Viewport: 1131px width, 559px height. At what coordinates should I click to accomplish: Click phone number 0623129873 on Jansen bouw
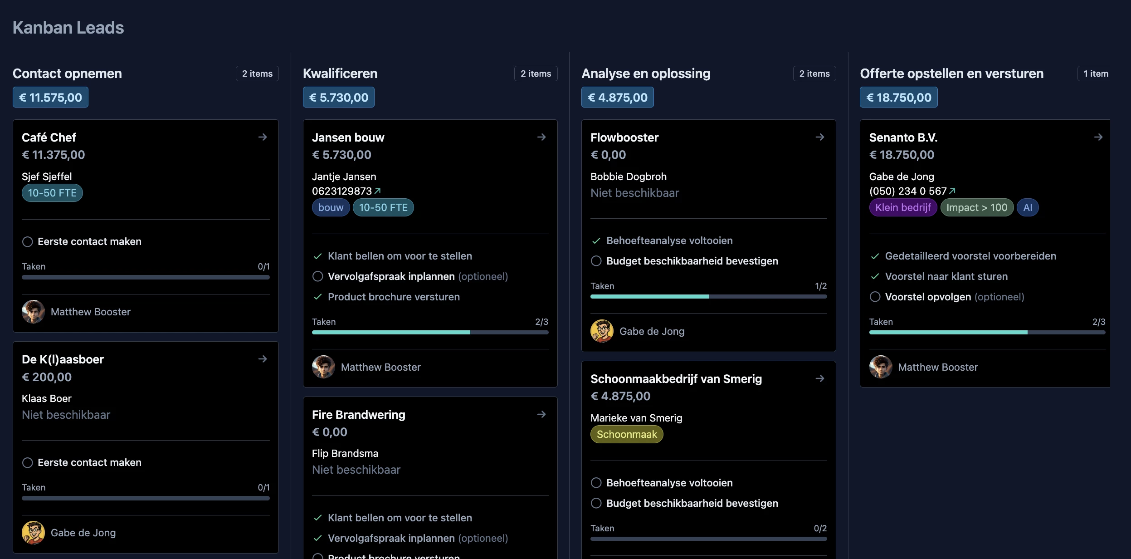pos(342,191)
